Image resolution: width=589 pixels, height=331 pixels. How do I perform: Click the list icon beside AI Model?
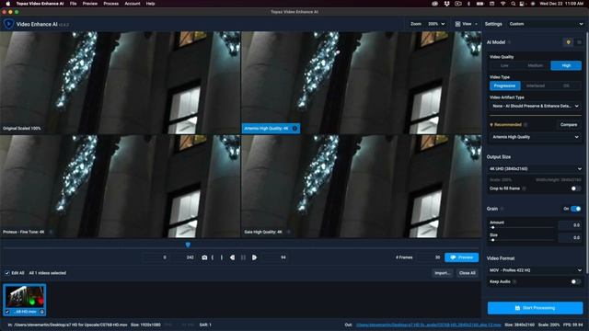[579, 42]
